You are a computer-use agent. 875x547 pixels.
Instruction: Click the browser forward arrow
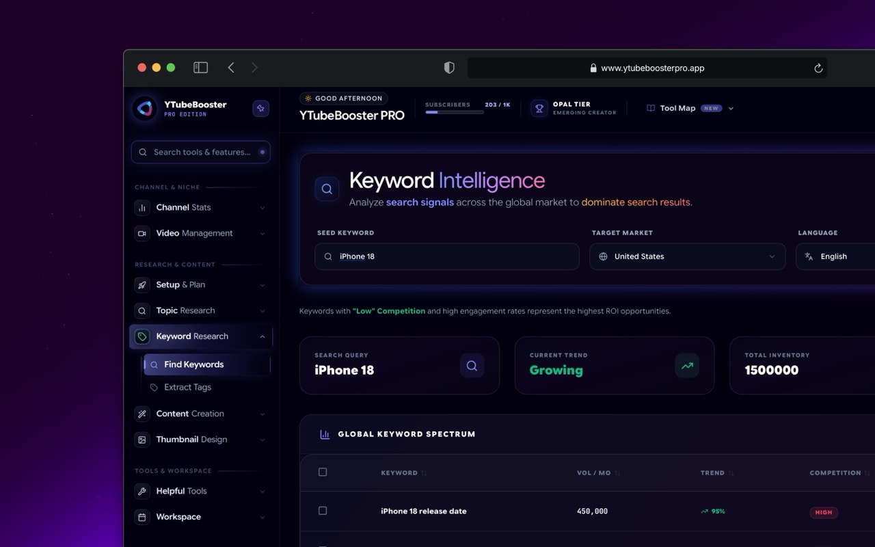click(x=254, y=68)
